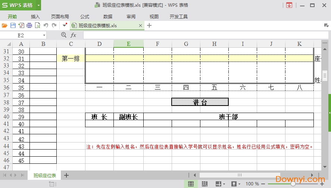
Task: Open a new document tab with plus
Action: coord(149,25)
